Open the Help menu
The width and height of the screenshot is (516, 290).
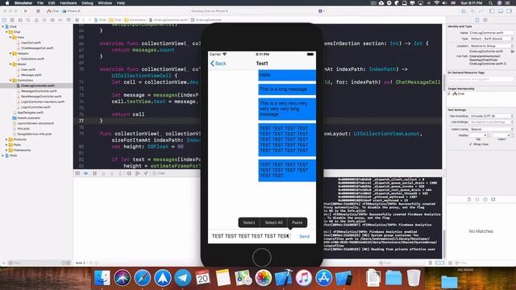click(x=121, y=3)
